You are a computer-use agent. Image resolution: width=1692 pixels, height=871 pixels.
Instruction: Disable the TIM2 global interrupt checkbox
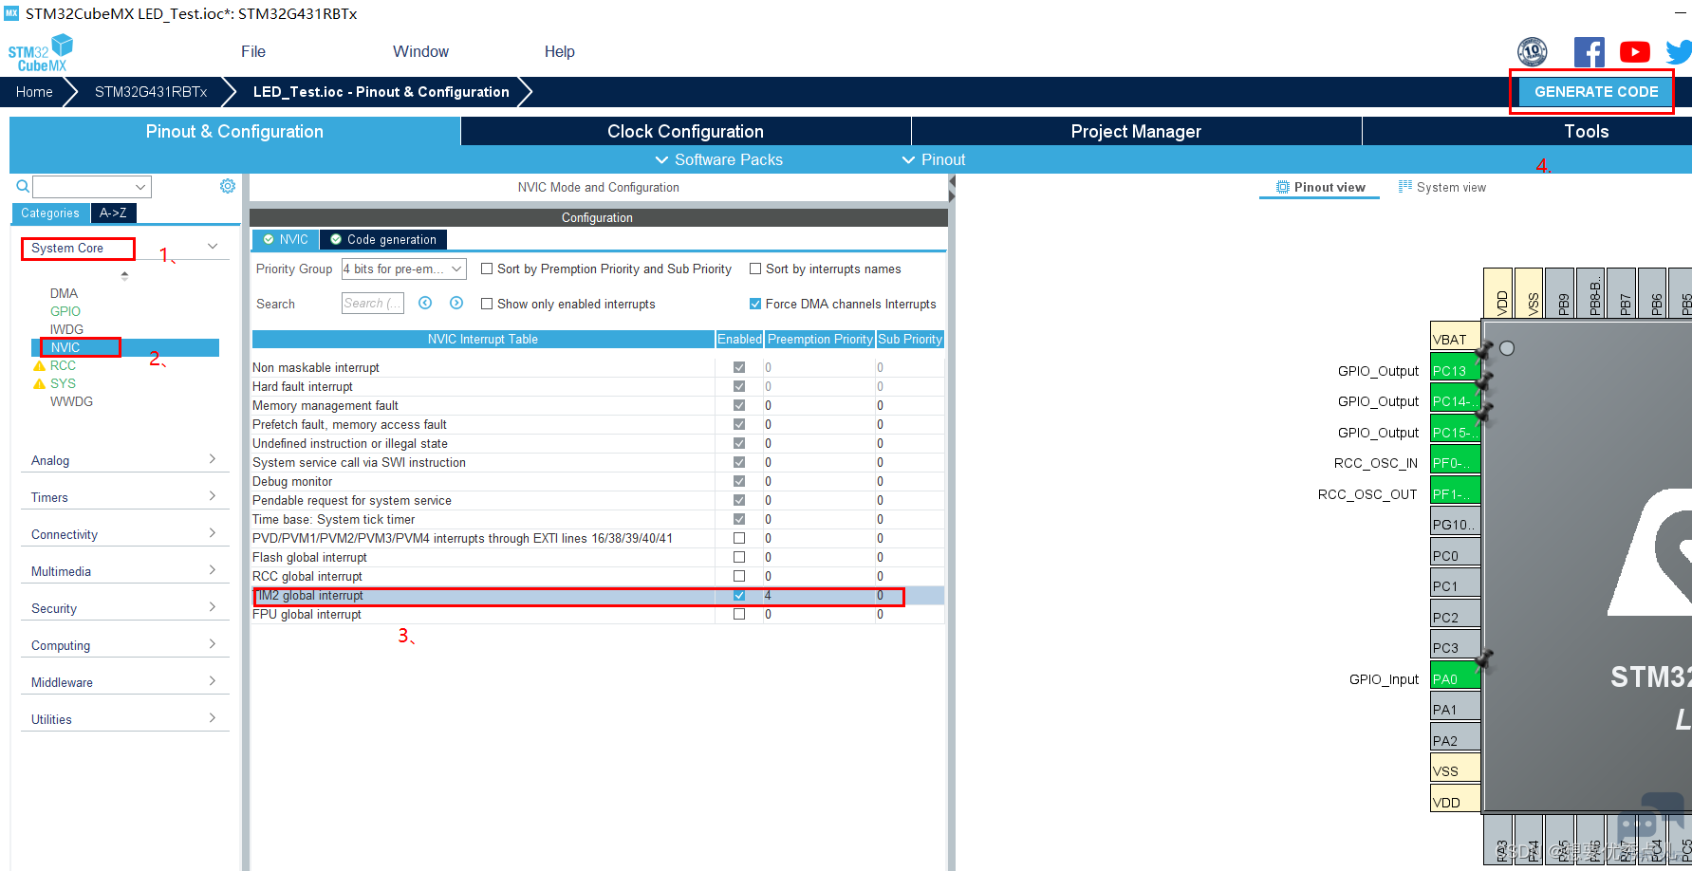pos(739,595)
